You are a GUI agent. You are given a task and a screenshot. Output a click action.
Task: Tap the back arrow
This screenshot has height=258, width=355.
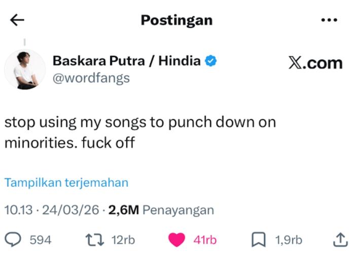[17, 20]
